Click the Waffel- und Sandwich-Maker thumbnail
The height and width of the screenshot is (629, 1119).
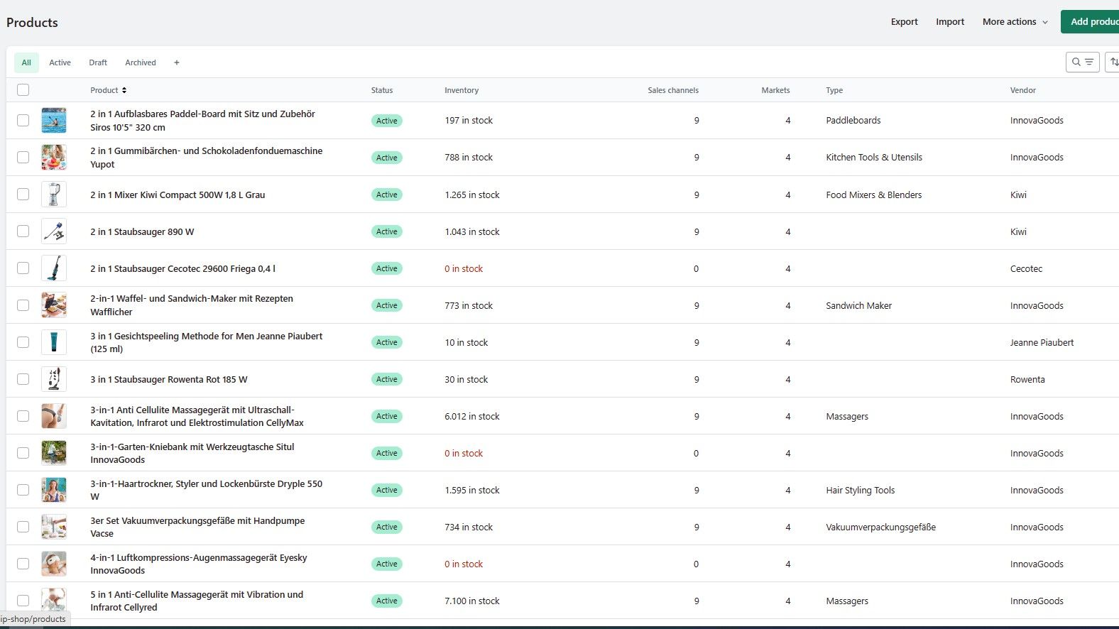point(54,305)
